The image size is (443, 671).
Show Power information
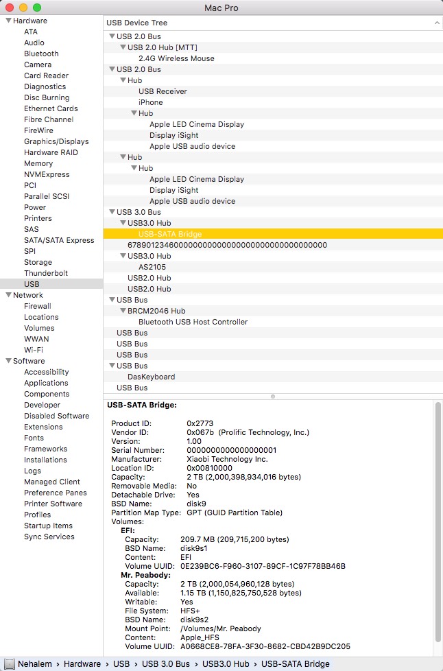35,208
